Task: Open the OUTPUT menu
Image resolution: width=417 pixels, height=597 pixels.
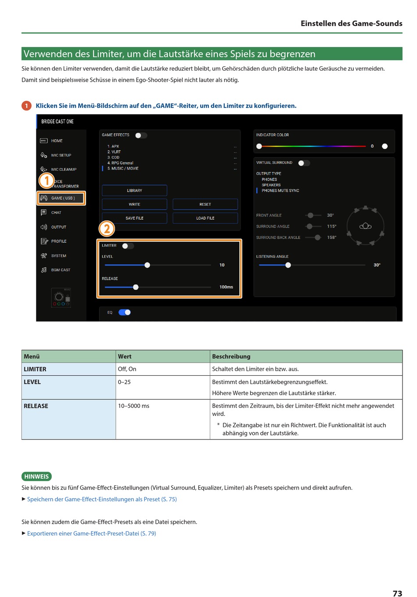Action: pos(58,227)
